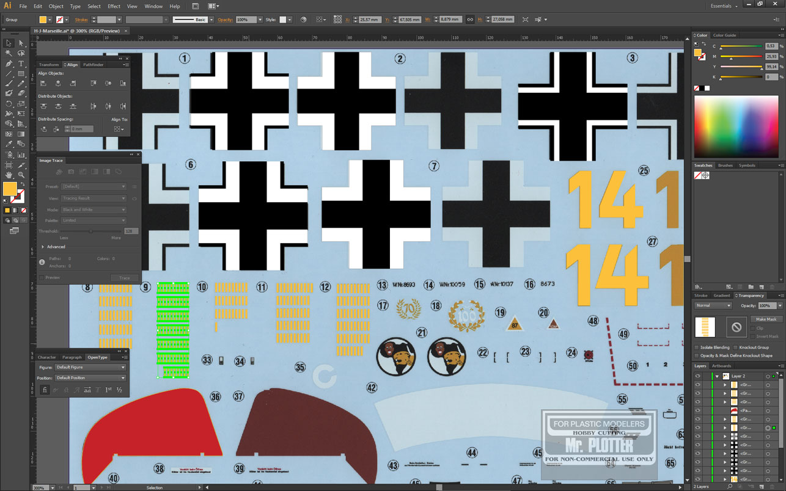Toggle visibility of the <Pa...> path sublayer
786x491 pixels.
pos(697,410)
